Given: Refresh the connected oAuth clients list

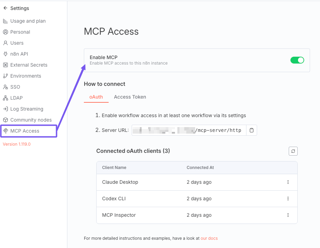Looking at the screenshot, I should click(293, 151).
